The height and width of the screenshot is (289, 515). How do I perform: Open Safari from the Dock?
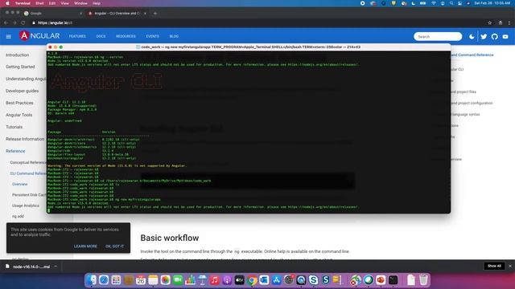tap(104, 280)
